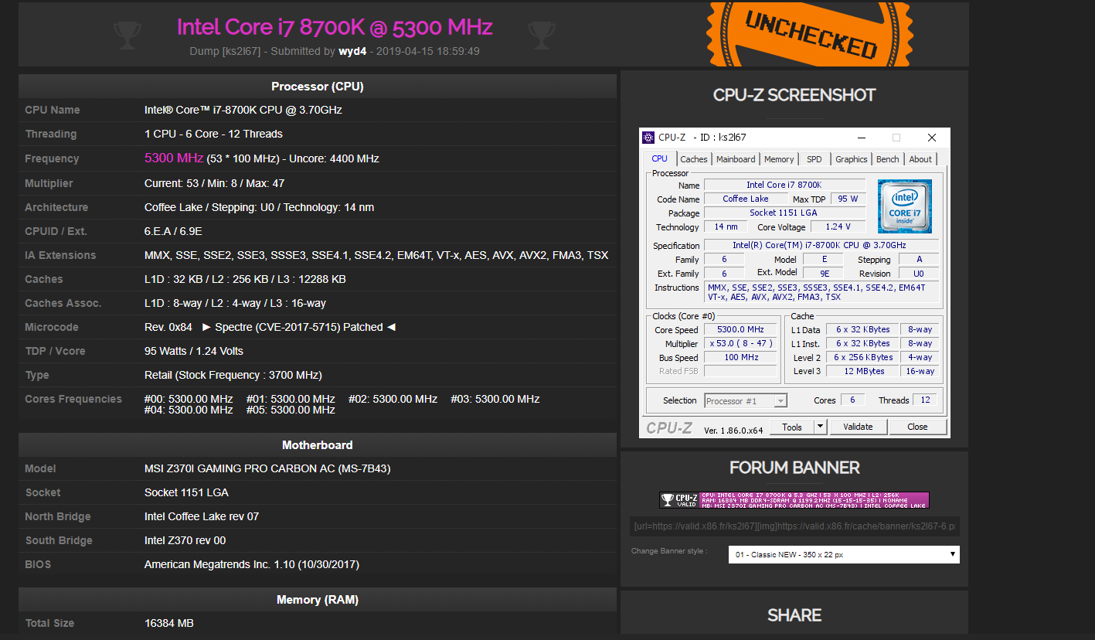Screen dimensions: 1095x640
Task: Open the Bench tab
Action: pos(887,159)
